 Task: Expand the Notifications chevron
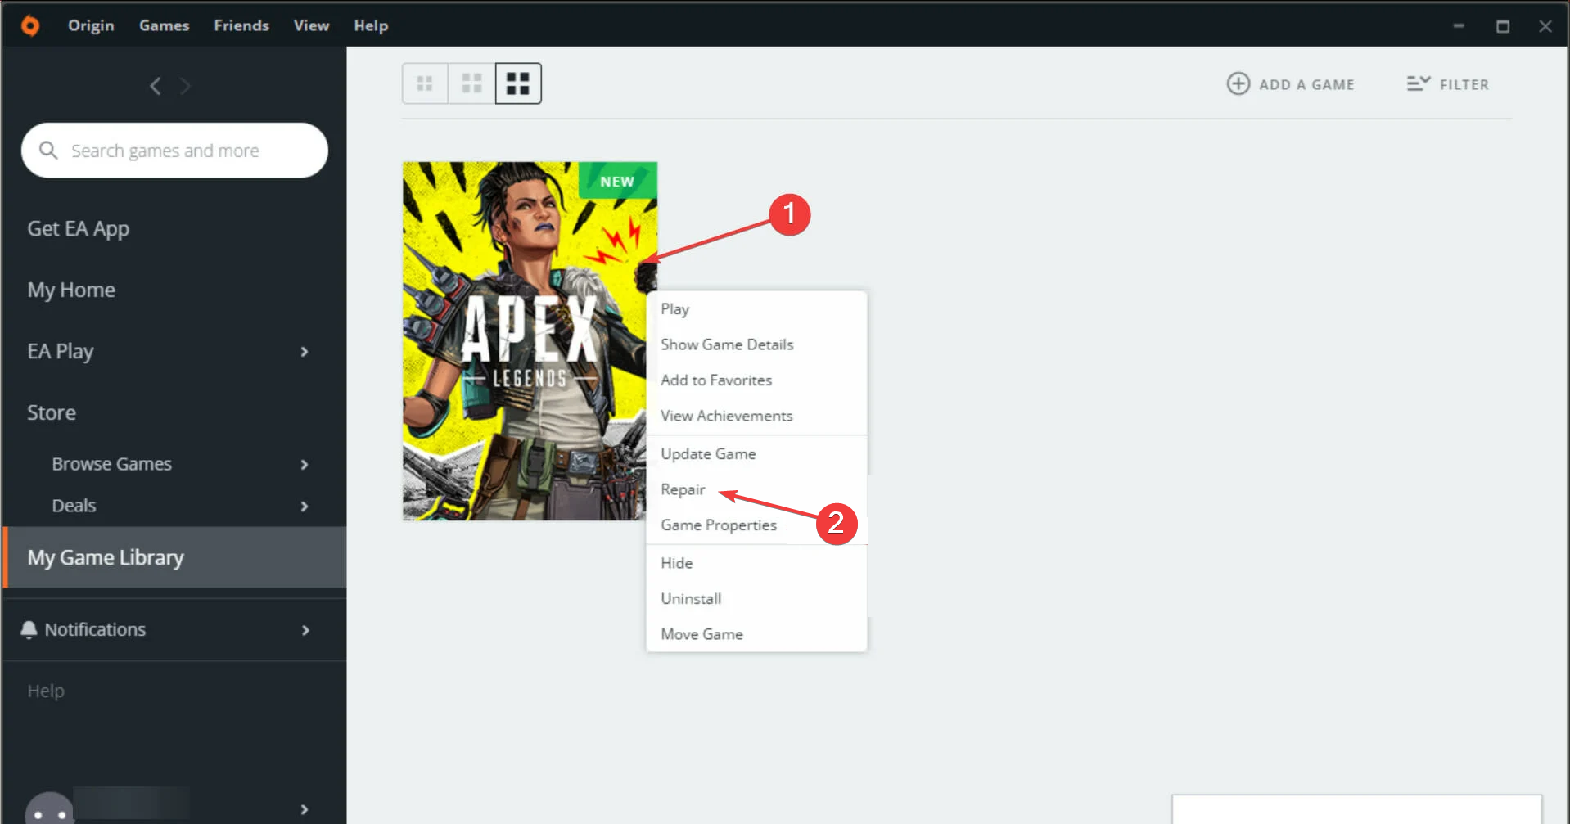305,630
